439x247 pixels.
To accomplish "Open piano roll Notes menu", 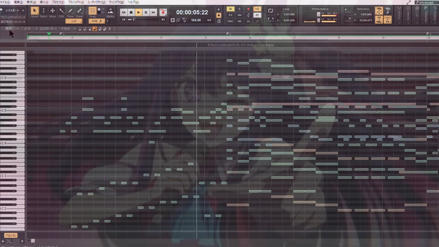I will coord(30,29).
